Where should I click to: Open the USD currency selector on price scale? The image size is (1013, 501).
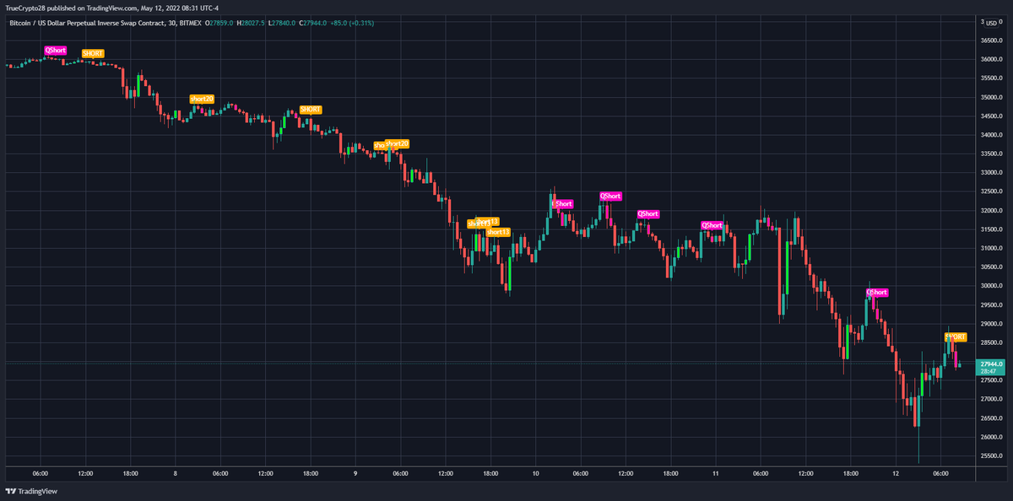click(x=992, y=23)
